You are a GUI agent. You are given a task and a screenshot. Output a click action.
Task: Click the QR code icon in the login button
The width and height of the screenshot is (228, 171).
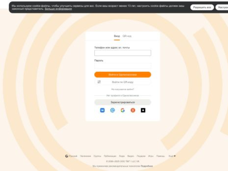coord(99,82)
